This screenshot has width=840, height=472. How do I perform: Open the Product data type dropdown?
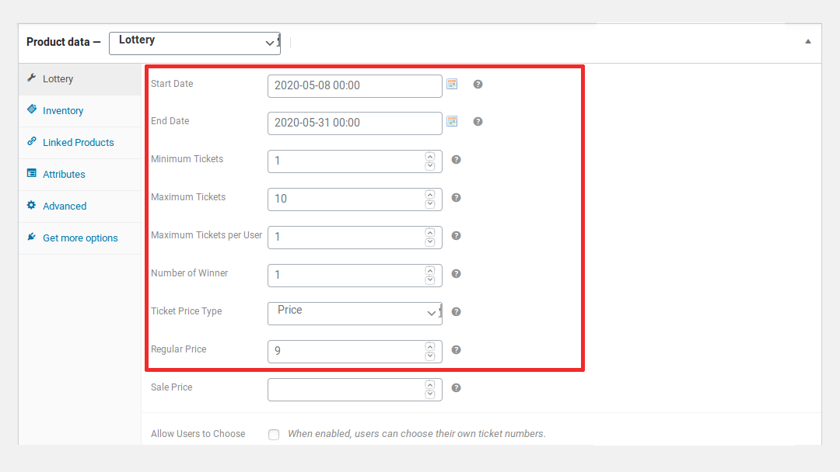click(x=194, y=43)
